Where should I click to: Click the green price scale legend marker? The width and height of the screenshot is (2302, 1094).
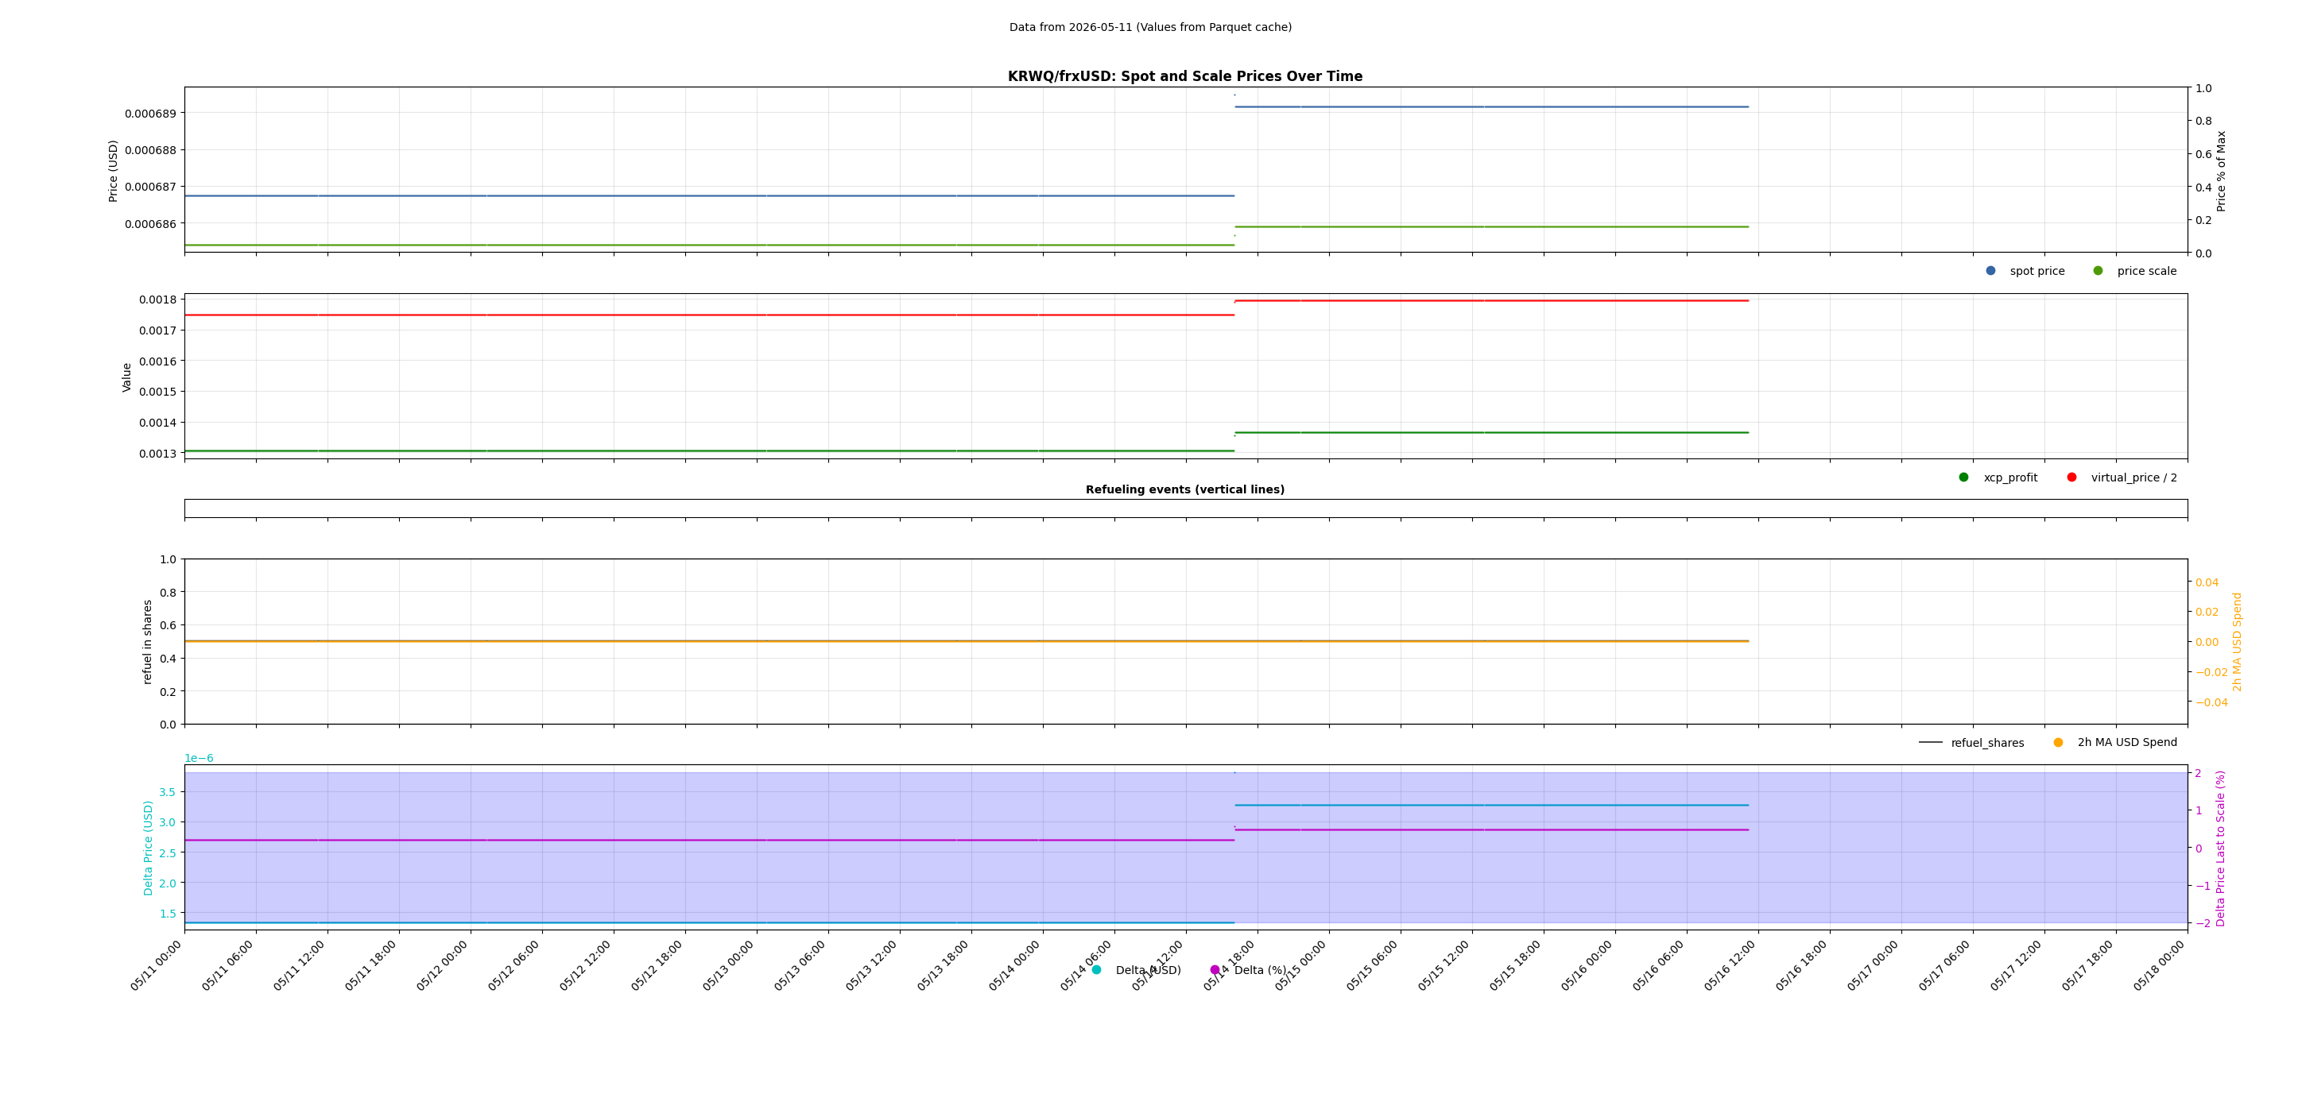2098,271
